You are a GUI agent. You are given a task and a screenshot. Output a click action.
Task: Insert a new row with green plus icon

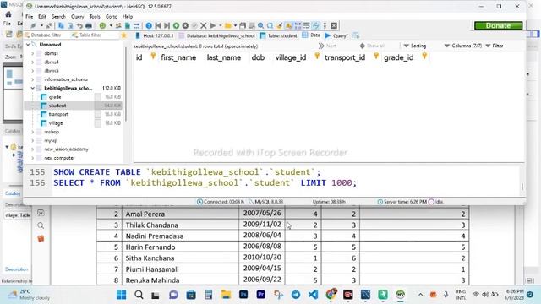click(176, 25)
